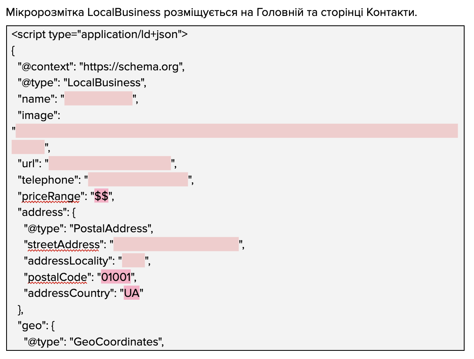This screenshot has width=474, height=359.
Task: Select the highlighted $$ priceRange value
Action: [x=101, y=196]
